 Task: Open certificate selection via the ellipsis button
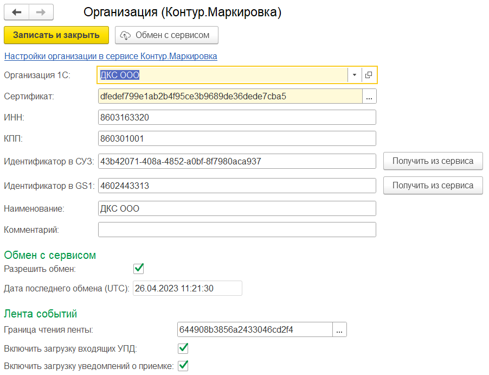(369, 96)
